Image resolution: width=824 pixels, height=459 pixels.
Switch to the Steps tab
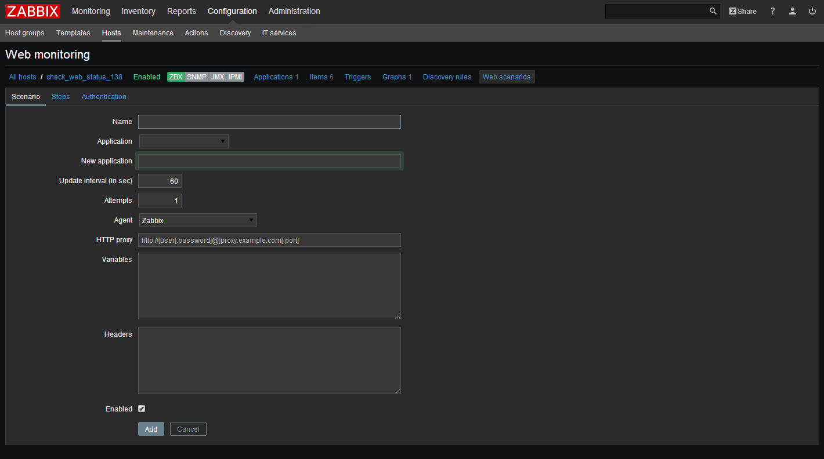click(x=61, y=97)
